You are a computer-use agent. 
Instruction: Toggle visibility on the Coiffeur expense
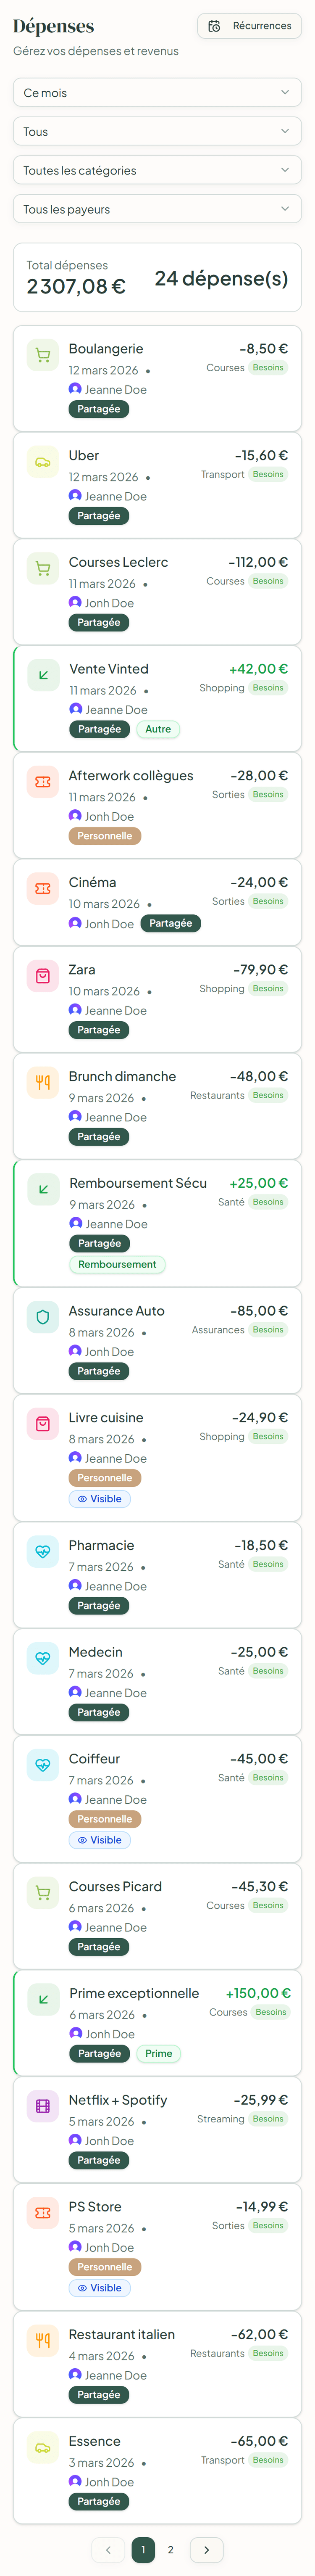(99, 1840)
